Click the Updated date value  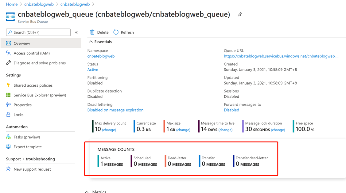(x=260, y=83)
